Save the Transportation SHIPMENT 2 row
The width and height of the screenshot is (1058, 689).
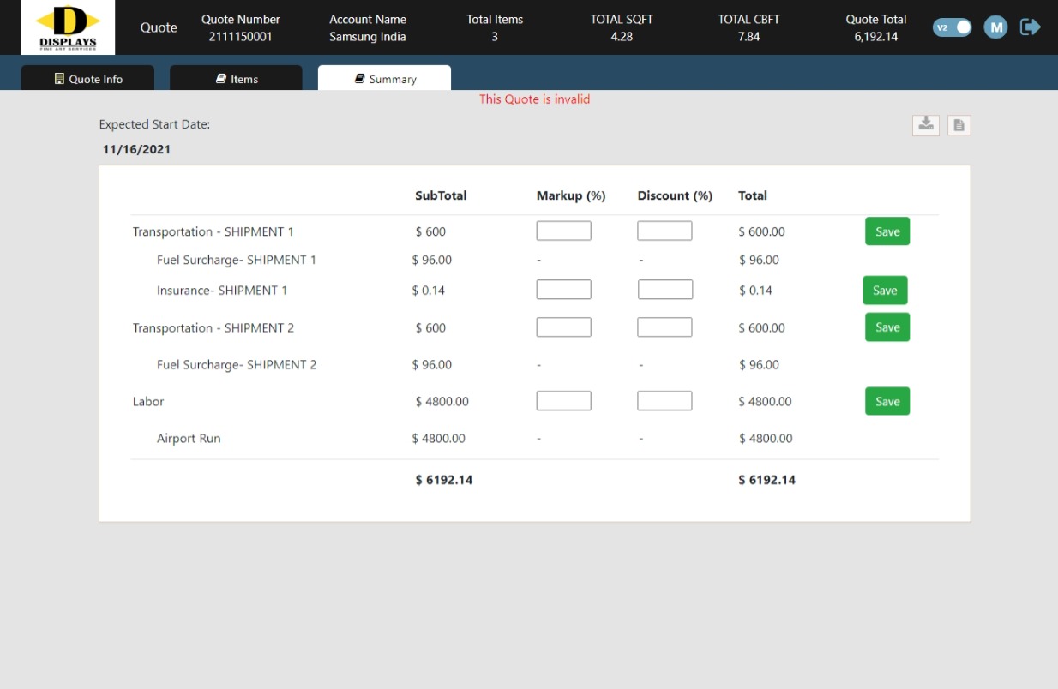pyautogui.click(x=887, y=327)
